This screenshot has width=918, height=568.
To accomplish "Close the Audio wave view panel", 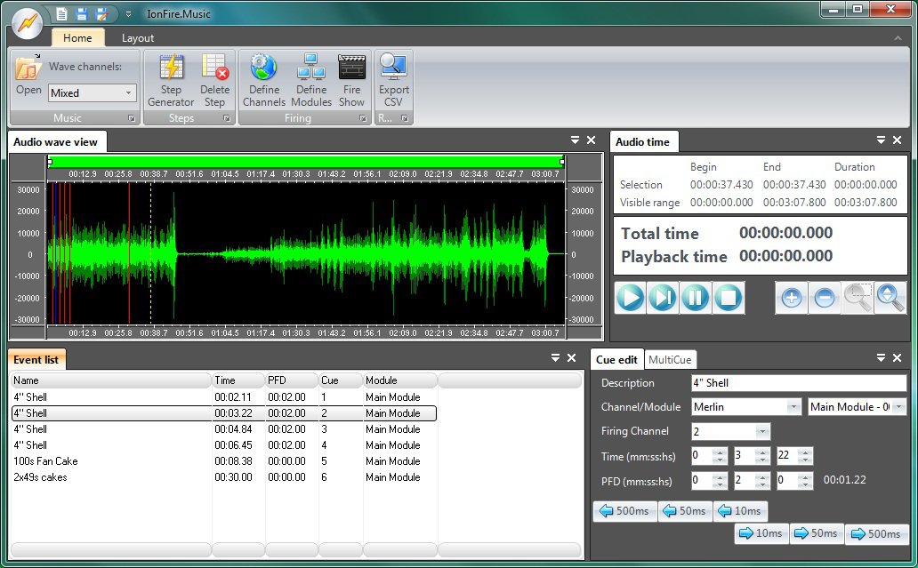I will coord(592,140).
